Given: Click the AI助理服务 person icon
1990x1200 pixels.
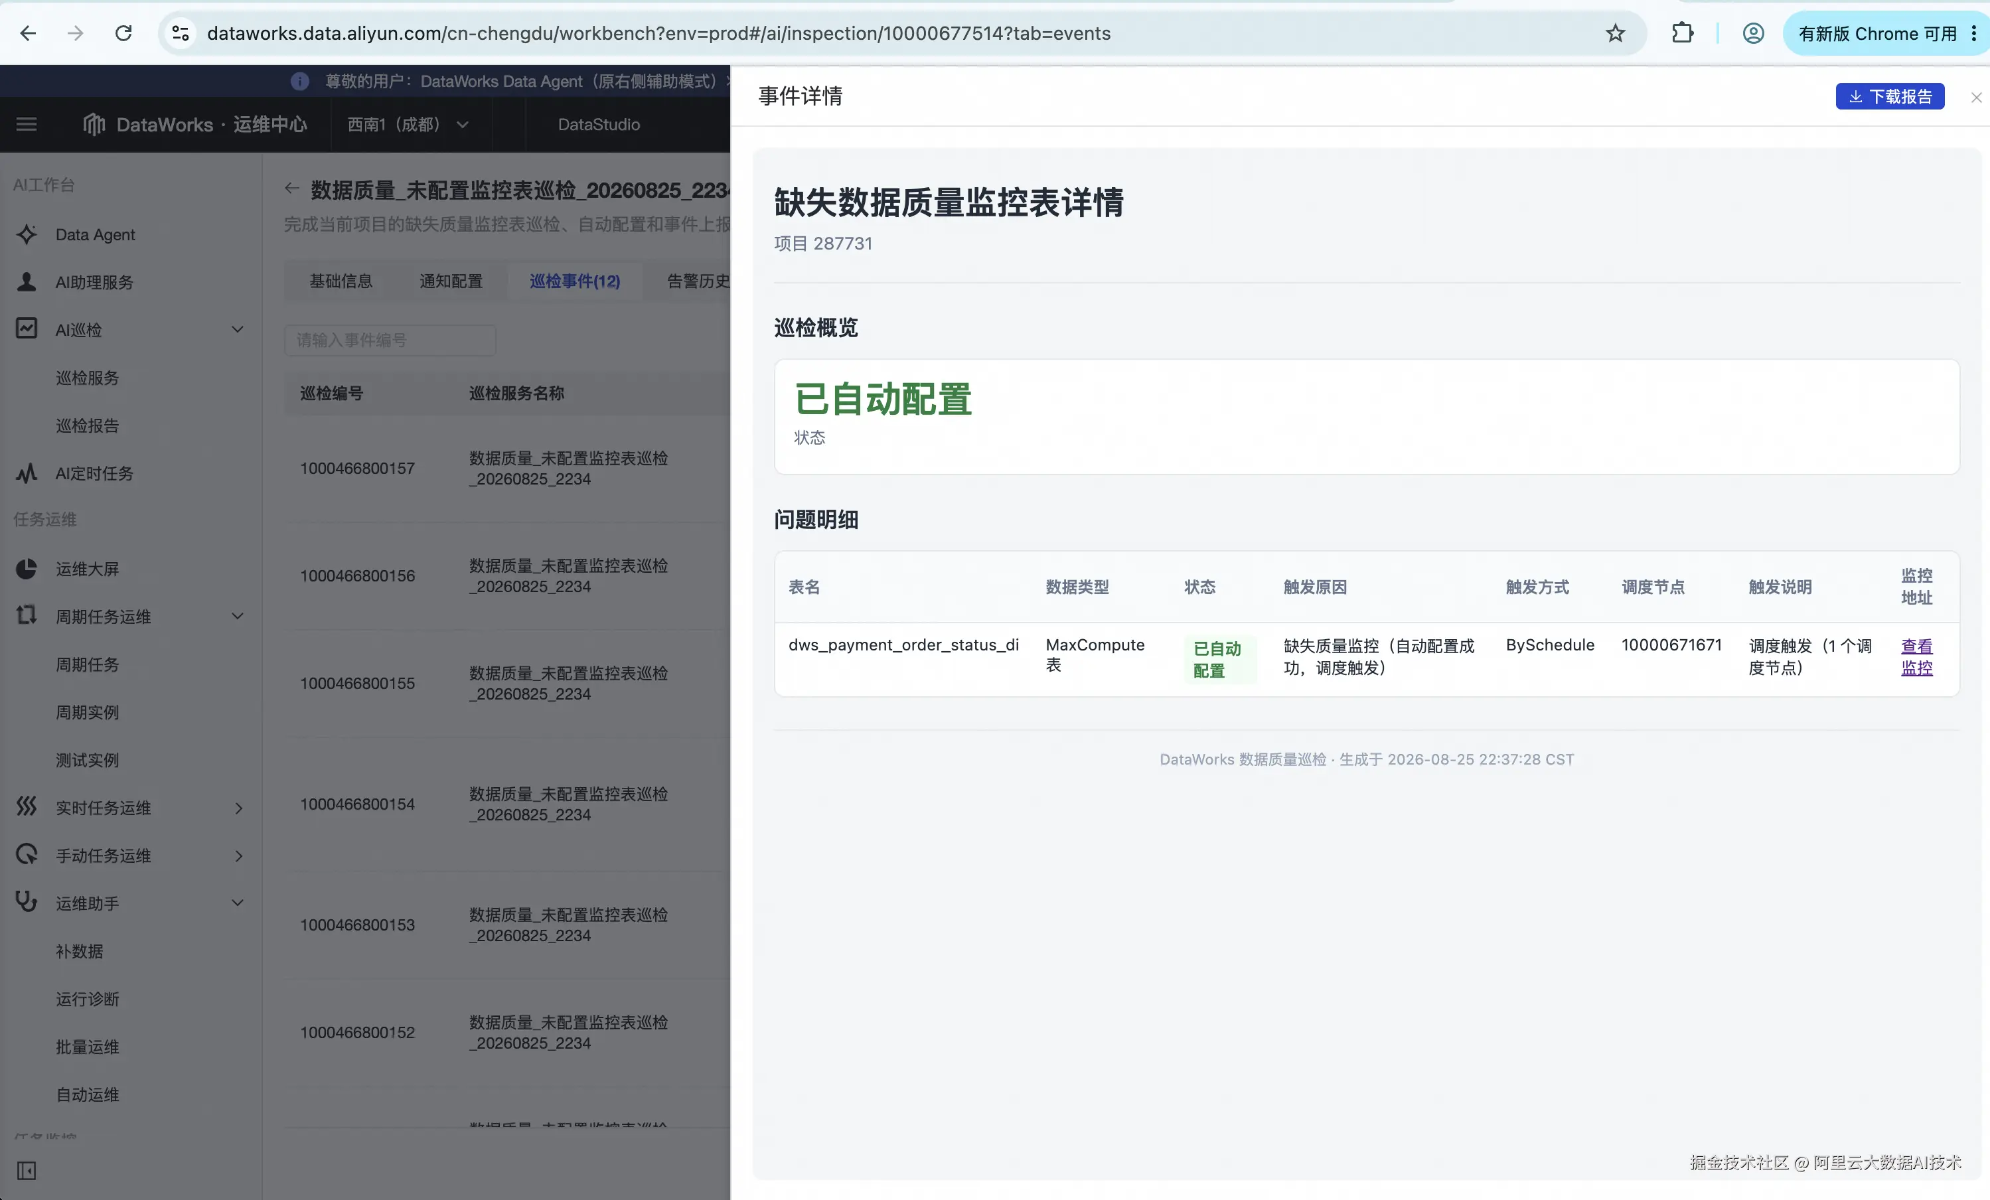Looking at the screenshot, I should 27,282.
